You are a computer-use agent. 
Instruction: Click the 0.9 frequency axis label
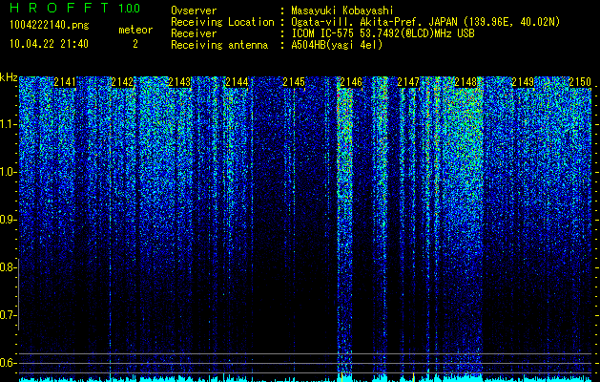[9, 220]
